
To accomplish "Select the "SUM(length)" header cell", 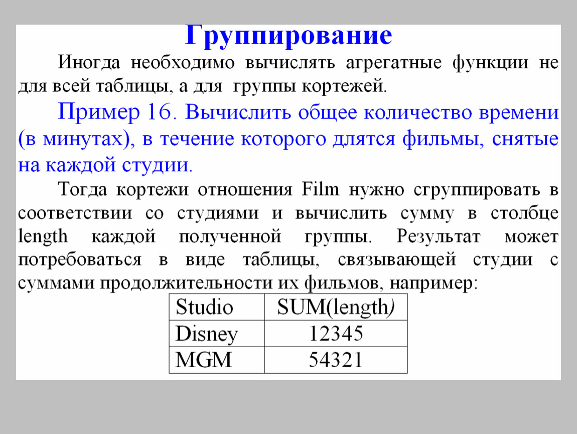I will coord(335,307).
